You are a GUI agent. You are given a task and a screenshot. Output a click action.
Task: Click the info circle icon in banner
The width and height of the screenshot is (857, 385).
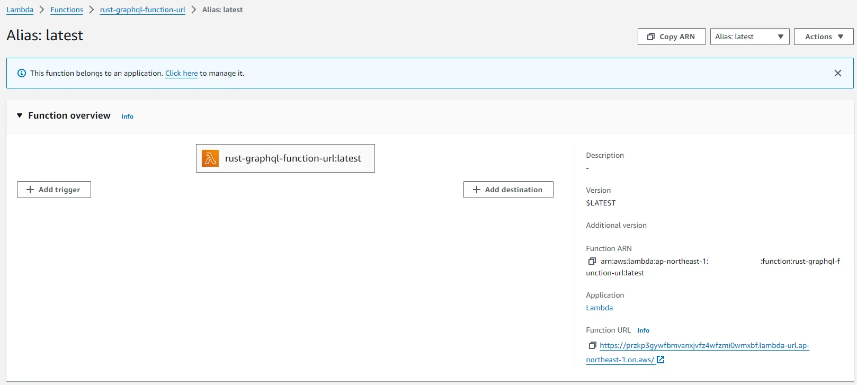22,73
